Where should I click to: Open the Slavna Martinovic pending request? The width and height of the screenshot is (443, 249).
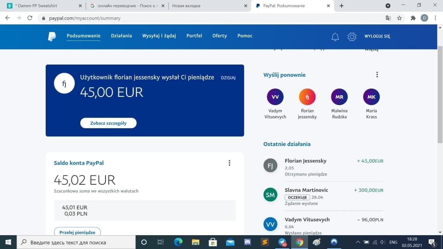(x=323, y=196)
